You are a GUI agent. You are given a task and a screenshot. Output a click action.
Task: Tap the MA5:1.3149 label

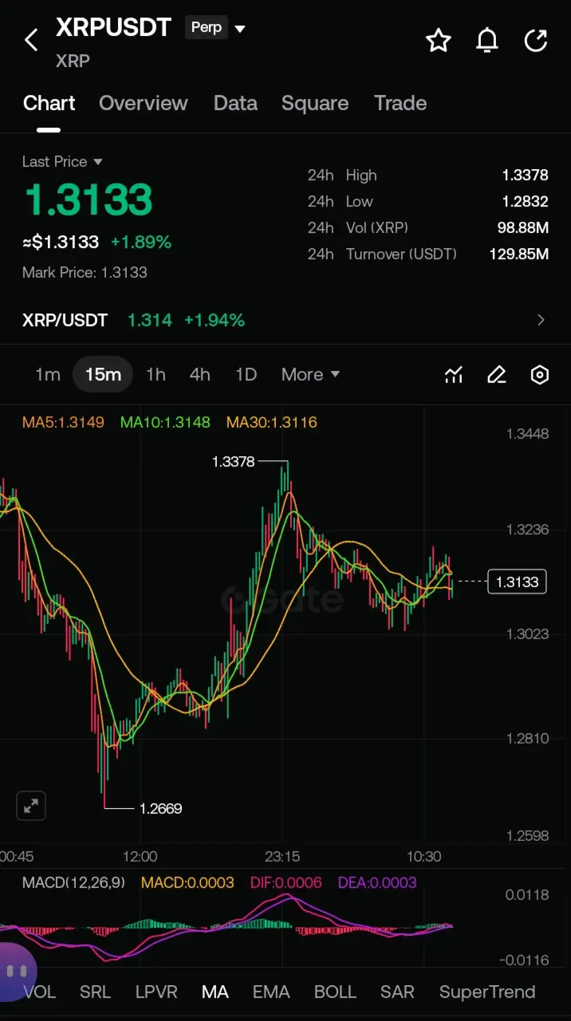(63, 423)
